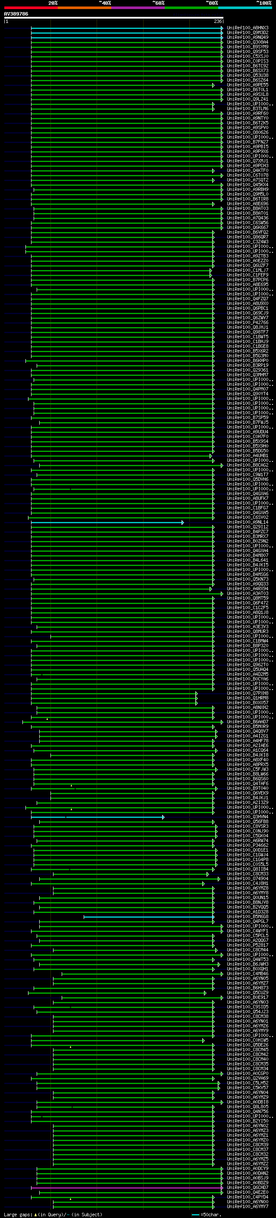Open hit UniRef100_A9NQ49
This screenshot has width=276, height=1218.
pos(247,37)
